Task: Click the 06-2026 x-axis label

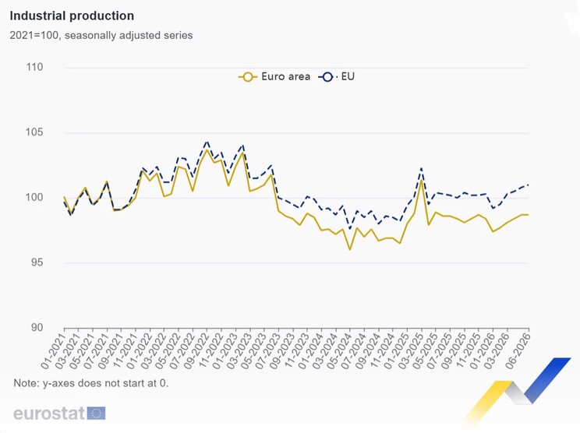Action: point(518,351)
